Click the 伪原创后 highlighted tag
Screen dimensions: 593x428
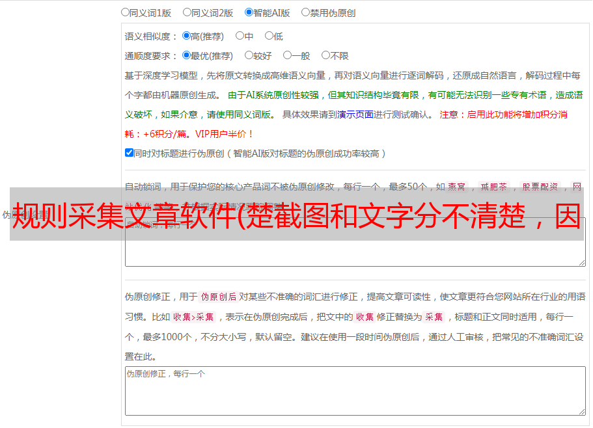pos(219,297)
